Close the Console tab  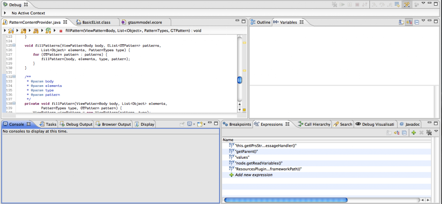(x=28, y=124)
